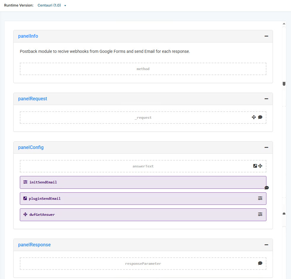Open the sliders icon on dwfGetAnswer row
The height and width of the screenshot is (279, 291).
pyautogui.click(x=260, y=214)
